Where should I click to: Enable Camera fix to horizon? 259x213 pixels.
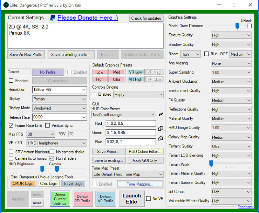click(x=11, y=158)
